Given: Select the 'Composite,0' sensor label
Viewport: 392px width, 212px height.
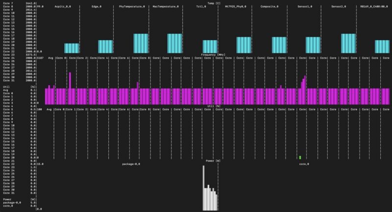Looking at the screenshot, I should click(269, 6).
